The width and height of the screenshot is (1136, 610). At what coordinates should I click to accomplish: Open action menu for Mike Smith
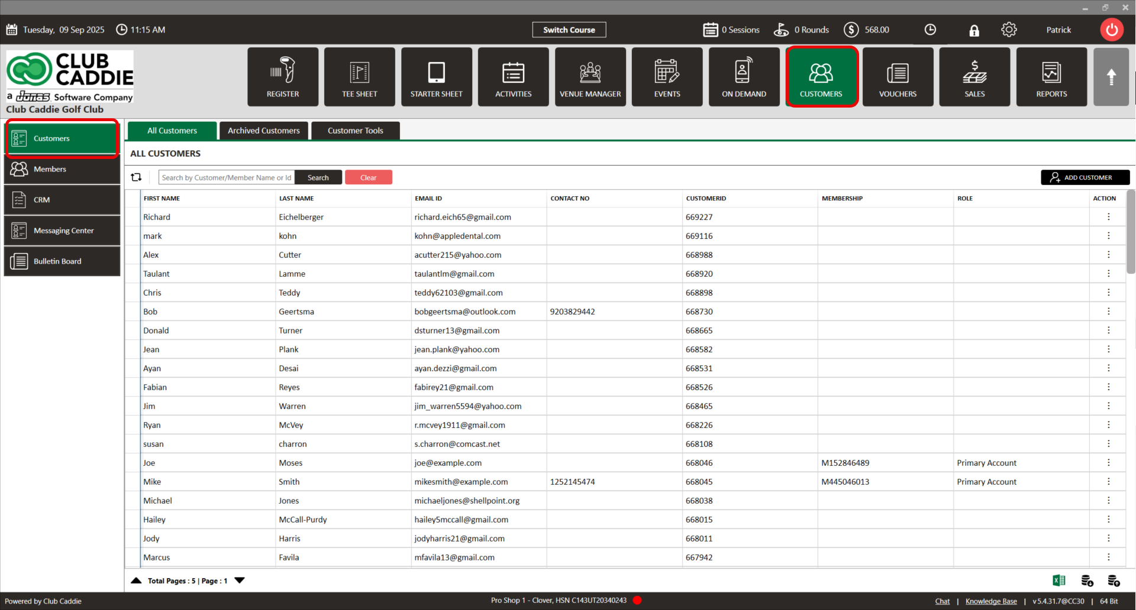coord(1109,482)
